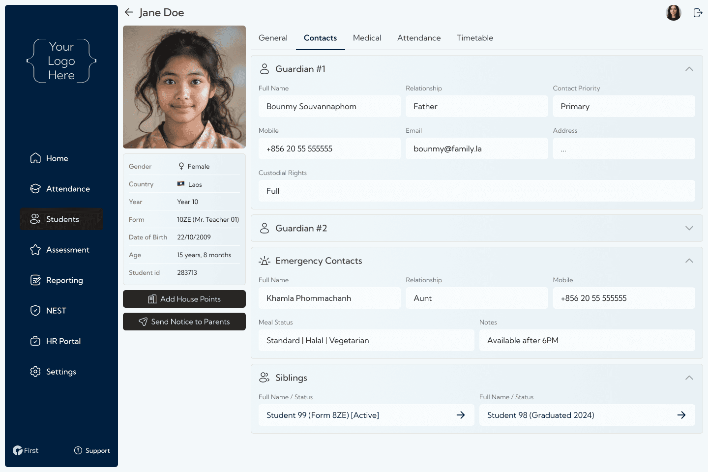The height and width of the screenshot is (472, 708).
Task: Click the Emergency Contacts alarm icon
Action: [x=265, y=261]
